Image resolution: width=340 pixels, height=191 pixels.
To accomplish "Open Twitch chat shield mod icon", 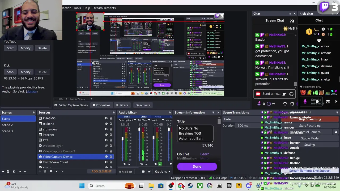I will (x=285, y=104).
